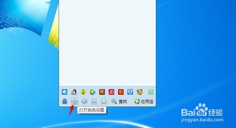Open the PC Manager shield icon
236x128 pixels.
[130, 92]
